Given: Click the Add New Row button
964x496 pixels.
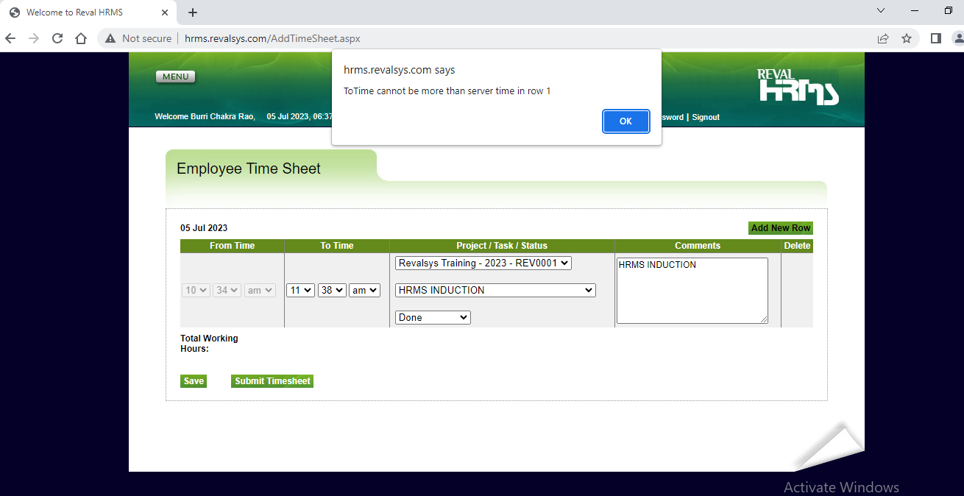Looking at the screenshot, I should coord(780,228).
